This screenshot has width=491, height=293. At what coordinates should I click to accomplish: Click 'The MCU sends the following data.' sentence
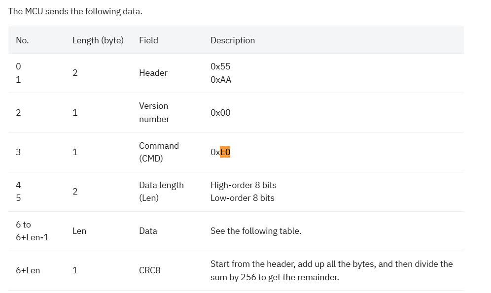coord(75,11)
